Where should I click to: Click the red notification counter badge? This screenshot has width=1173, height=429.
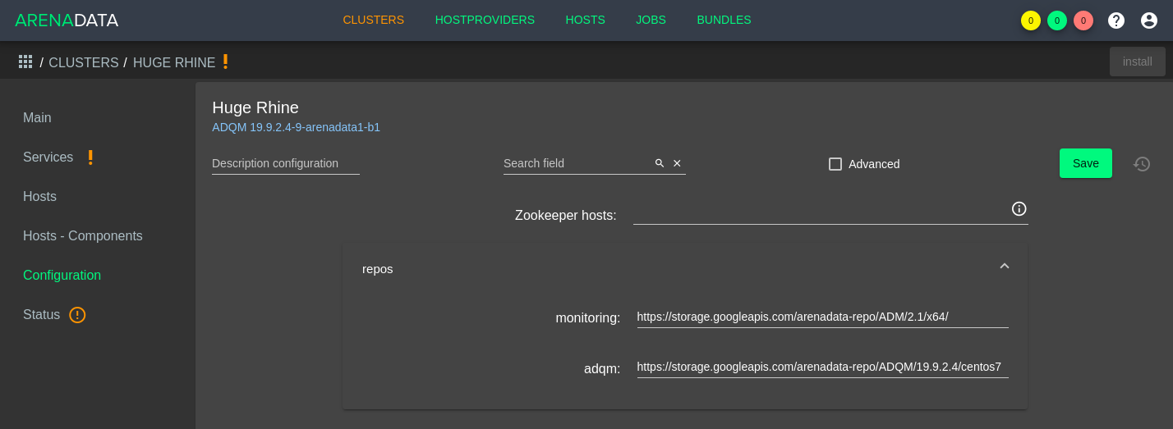tap(1083, 21)
